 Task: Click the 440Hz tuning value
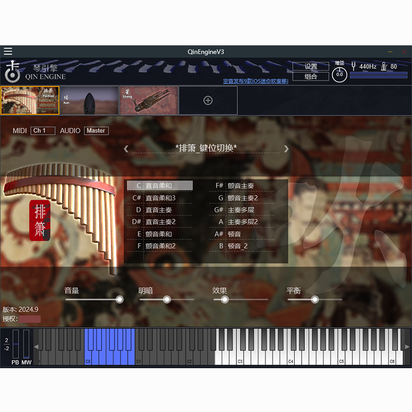[x=368, y=66]
